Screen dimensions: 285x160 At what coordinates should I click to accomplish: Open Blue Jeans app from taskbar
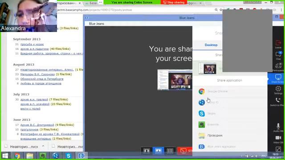click(x=81, y=156)
